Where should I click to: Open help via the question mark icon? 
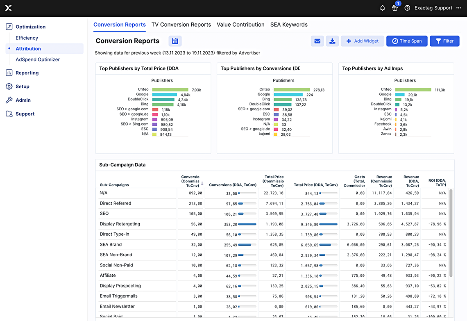pos(407,8)
